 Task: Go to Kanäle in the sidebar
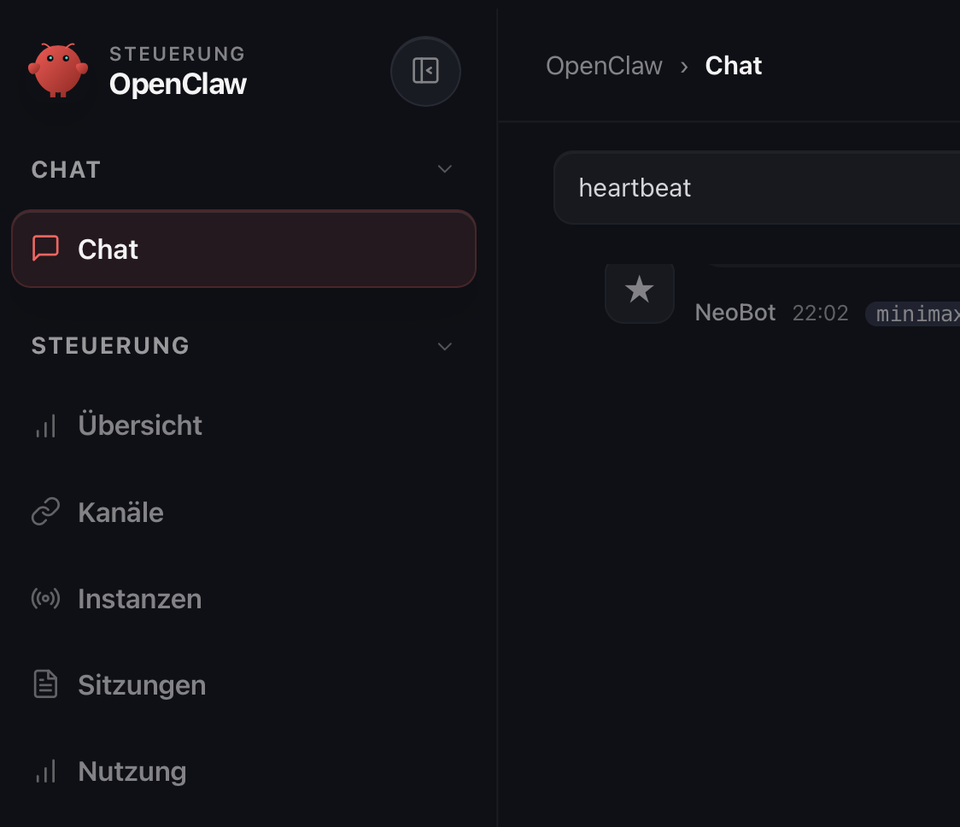(x=120, y=513)
